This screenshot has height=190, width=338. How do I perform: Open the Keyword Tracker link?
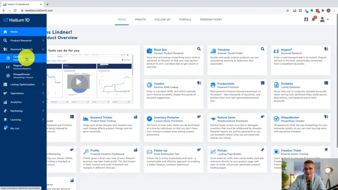pos(101,117)
